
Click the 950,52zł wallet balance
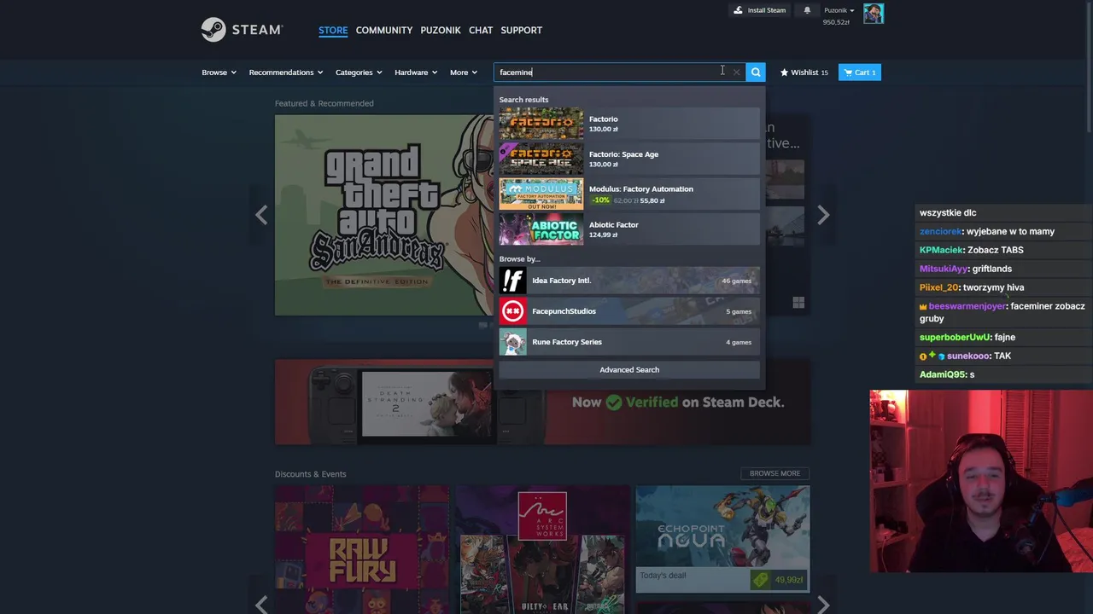(x=836, y=22)
